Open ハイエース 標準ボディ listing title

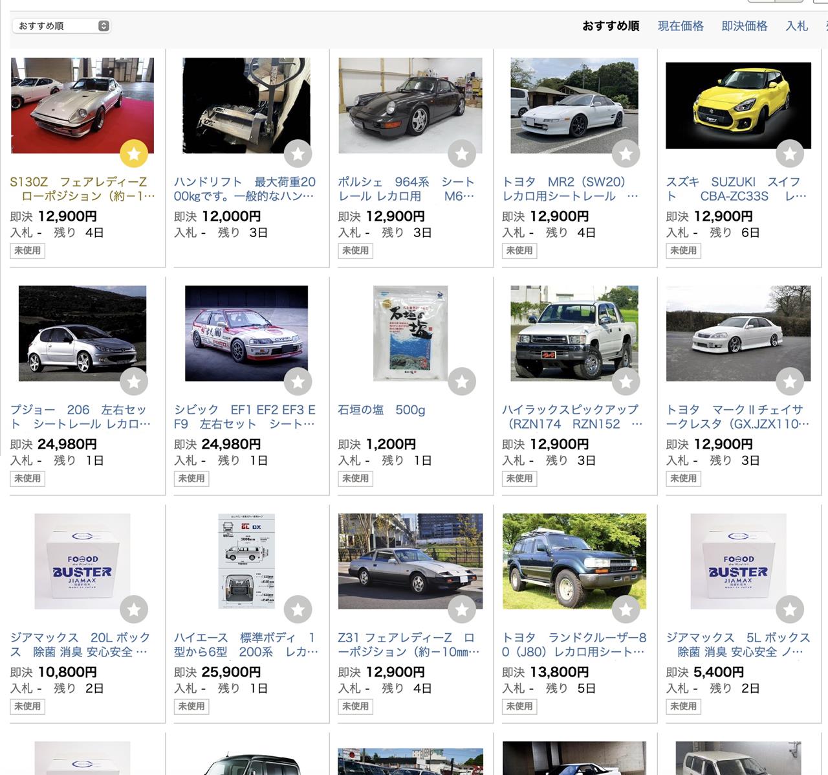pos(246,645)
